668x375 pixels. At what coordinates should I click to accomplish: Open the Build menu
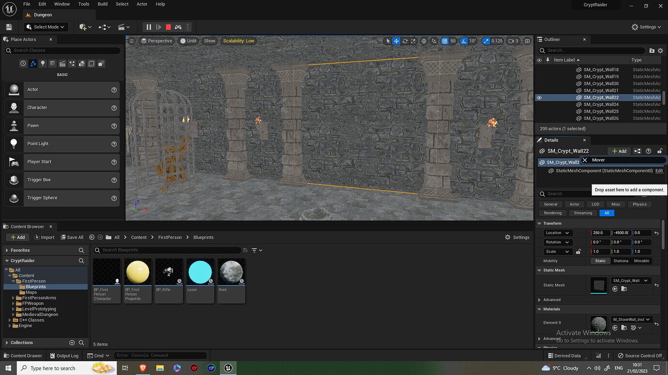point(103,4)
